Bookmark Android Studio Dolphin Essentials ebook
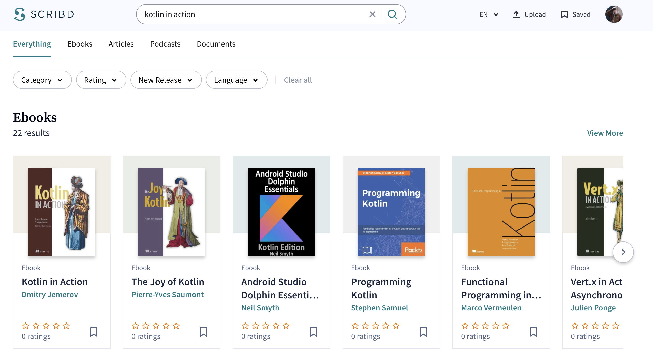This screenshot has width=653, height=363. tap(314, 332)
